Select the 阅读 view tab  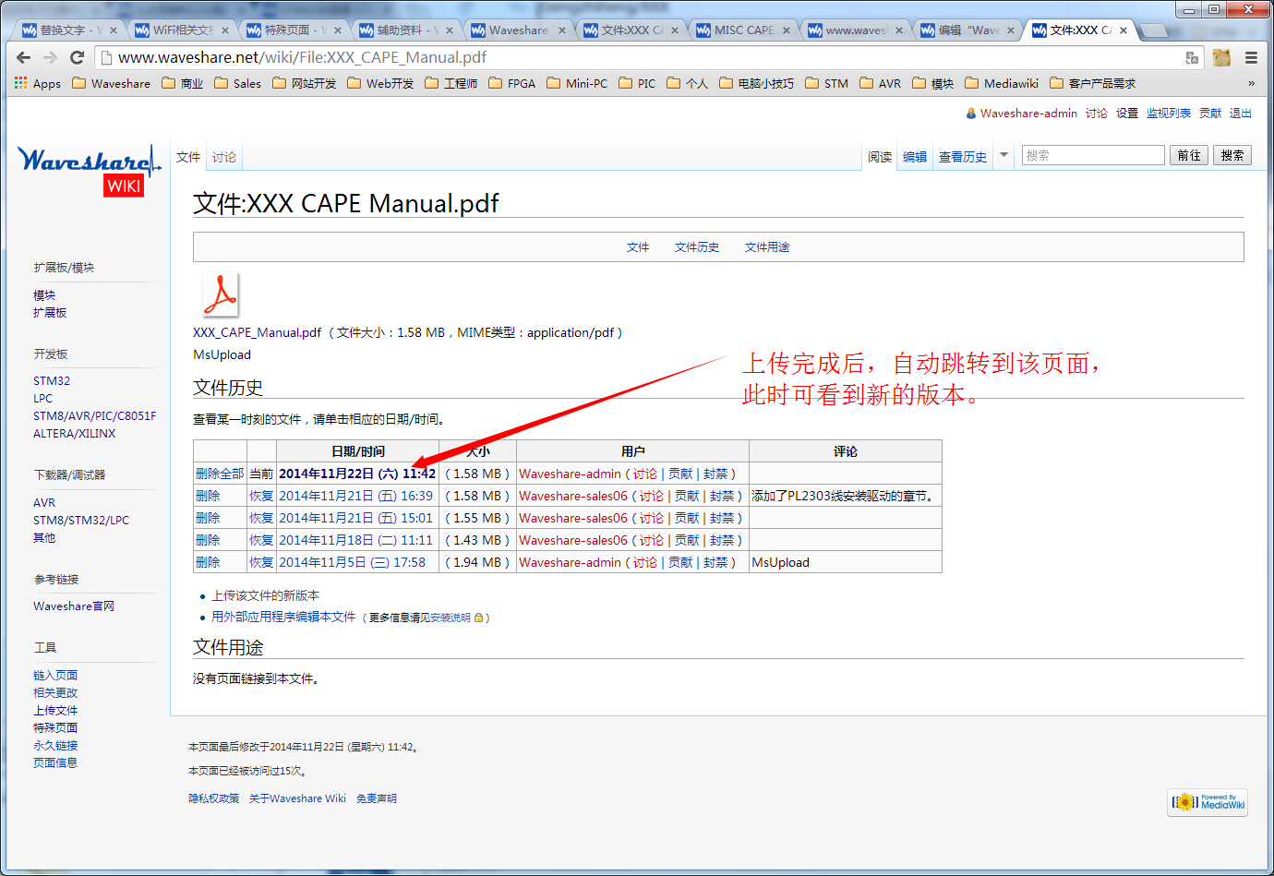pyautogui.click(x=880, y=157)
